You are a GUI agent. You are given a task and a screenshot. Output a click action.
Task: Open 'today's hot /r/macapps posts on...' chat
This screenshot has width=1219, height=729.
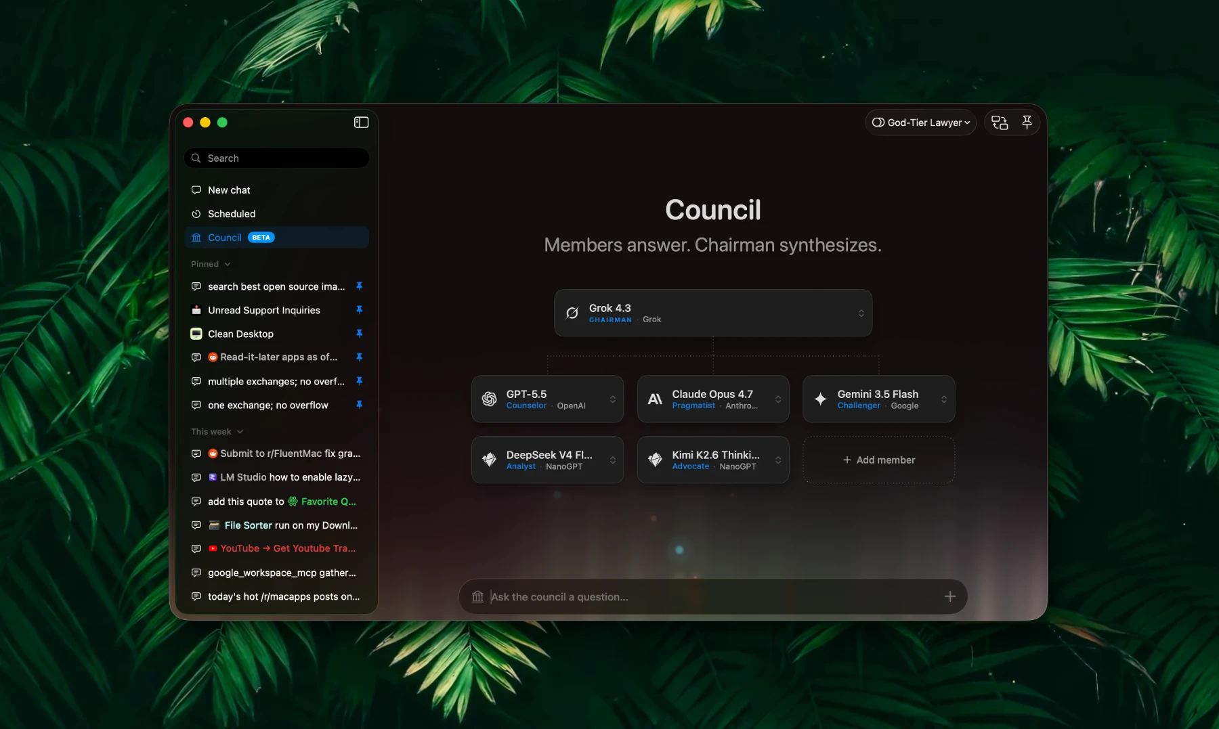[x=276, y=596]
